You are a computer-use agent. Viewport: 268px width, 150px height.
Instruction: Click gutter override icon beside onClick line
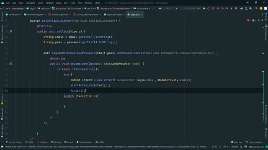[11, 32]
